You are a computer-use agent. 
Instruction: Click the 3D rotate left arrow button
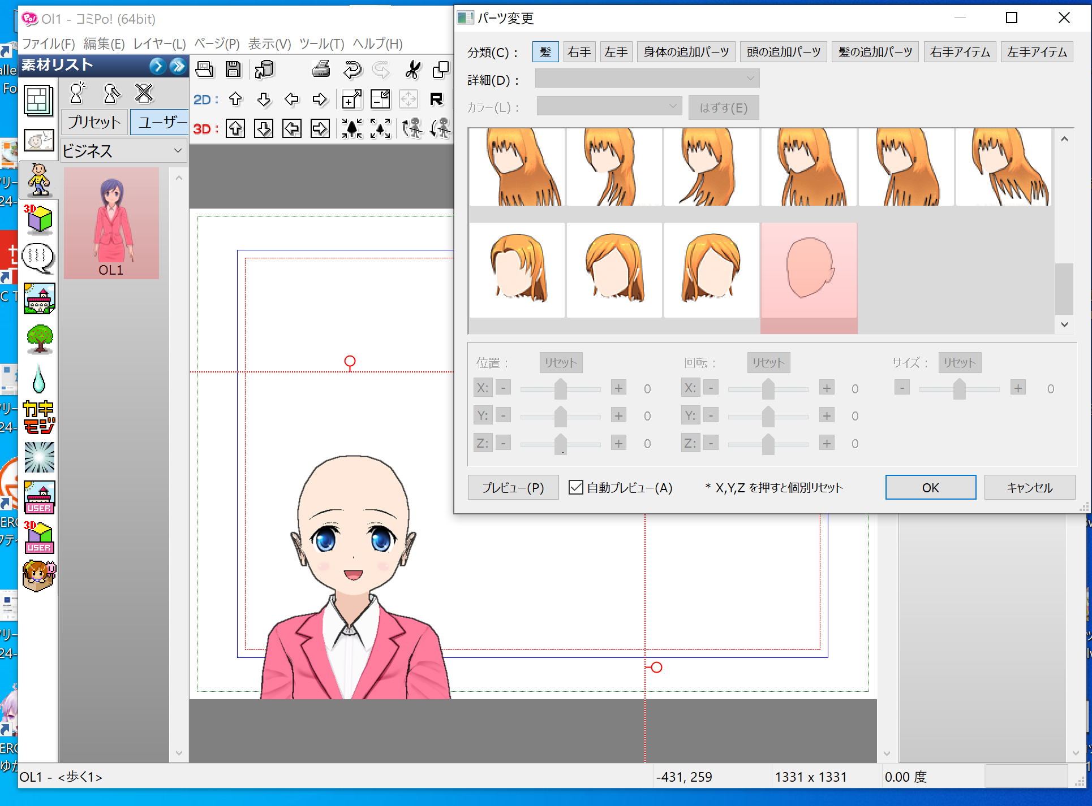(x=292, y=129)
